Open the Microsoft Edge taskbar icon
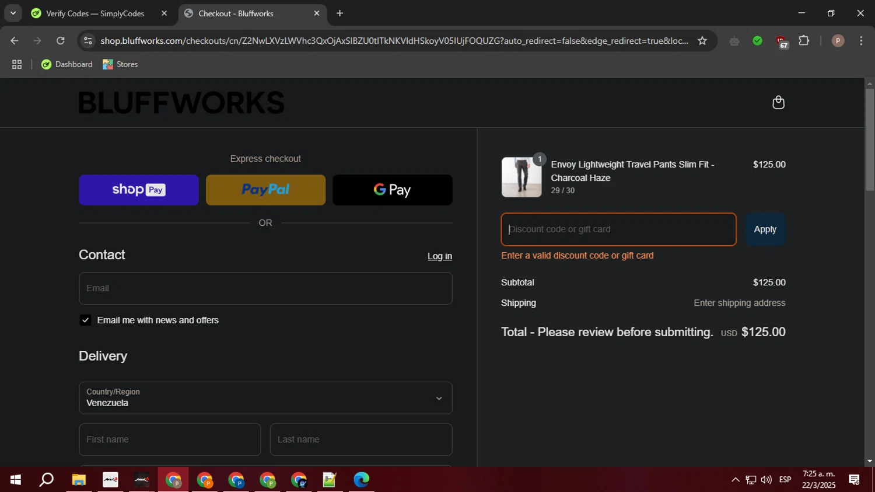 361,480
